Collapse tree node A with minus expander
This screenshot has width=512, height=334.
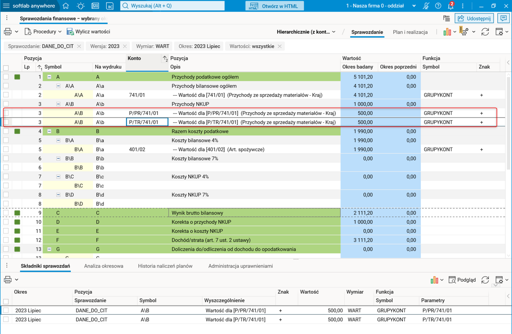pos(50,76)
